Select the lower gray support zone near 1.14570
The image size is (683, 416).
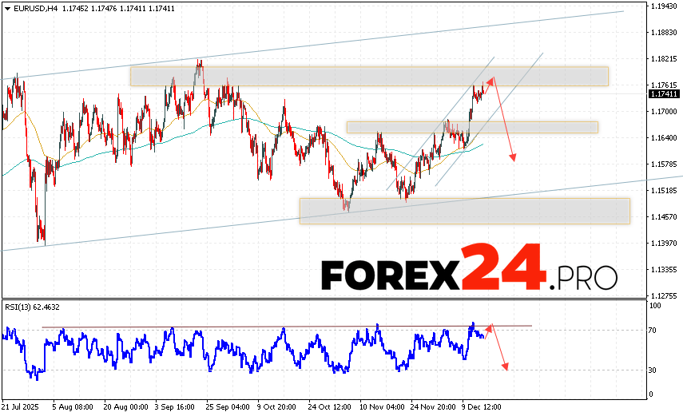(x=463, y=211)
